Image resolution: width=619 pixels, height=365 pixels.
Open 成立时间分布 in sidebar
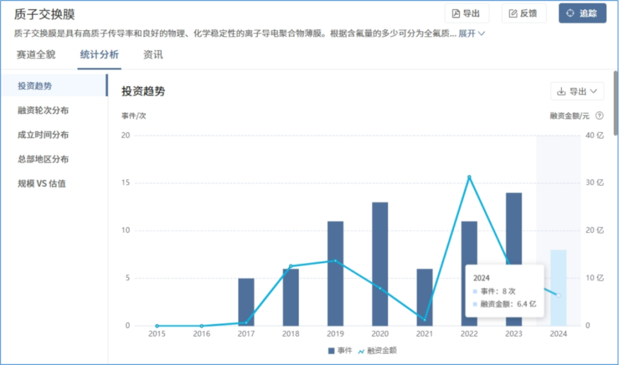tap(43, 135)
